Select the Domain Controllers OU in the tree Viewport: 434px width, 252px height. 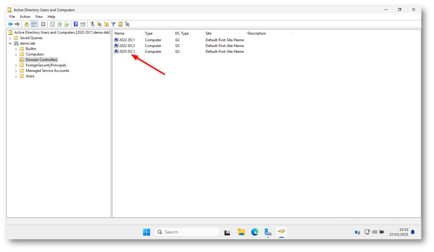(41, 60)
